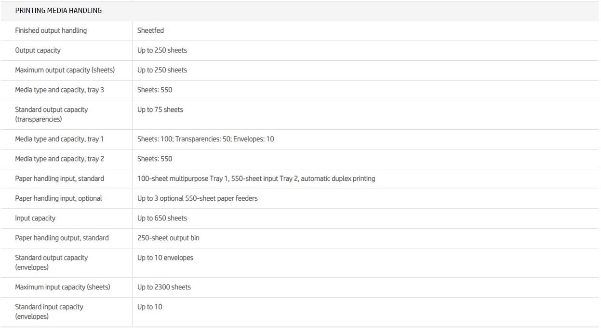Click Standard input capacity (envelopes) label
The image size is (601, 328).
coord(49,312)
